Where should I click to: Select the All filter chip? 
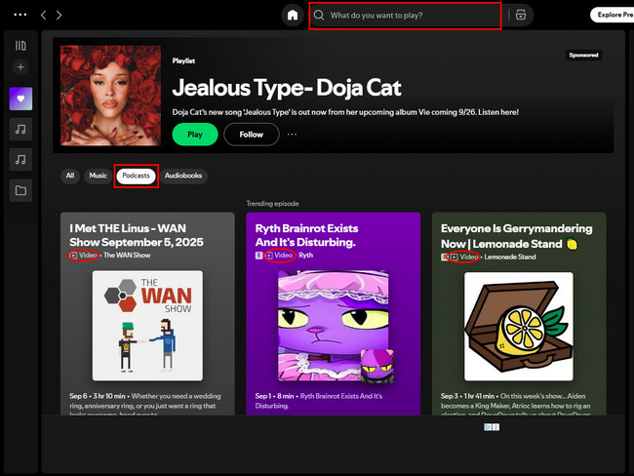pos(69,176)
